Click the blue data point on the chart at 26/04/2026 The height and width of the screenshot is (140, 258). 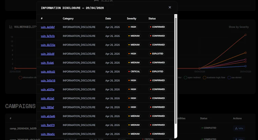click(245, 66)
